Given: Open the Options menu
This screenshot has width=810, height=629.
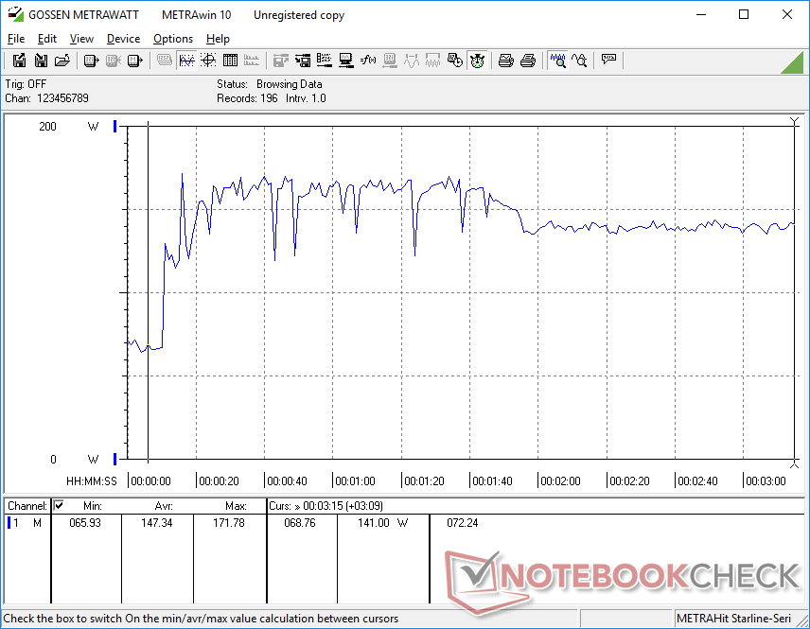Looking at the screenshot, I should coord(173,39).
